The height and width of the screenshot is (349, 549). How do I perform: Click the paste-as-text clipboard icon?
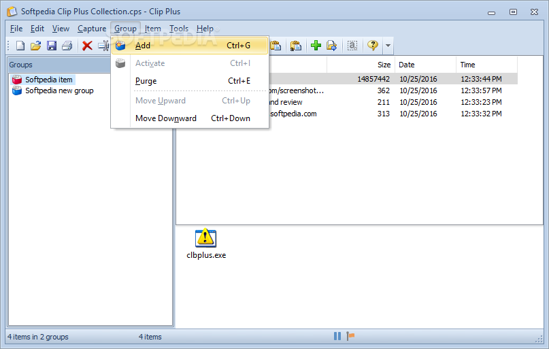(x=296, y=46)
